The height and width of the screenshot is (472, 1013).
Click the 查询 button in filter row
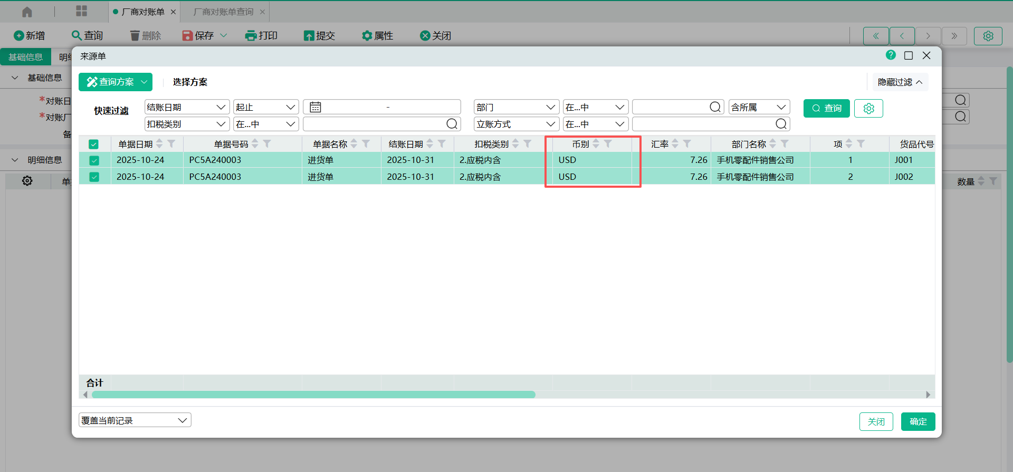point(826,108)
